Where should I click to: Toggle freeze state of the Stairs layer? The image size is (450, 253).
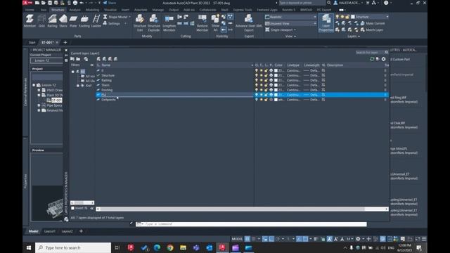[x=261, y=85]
